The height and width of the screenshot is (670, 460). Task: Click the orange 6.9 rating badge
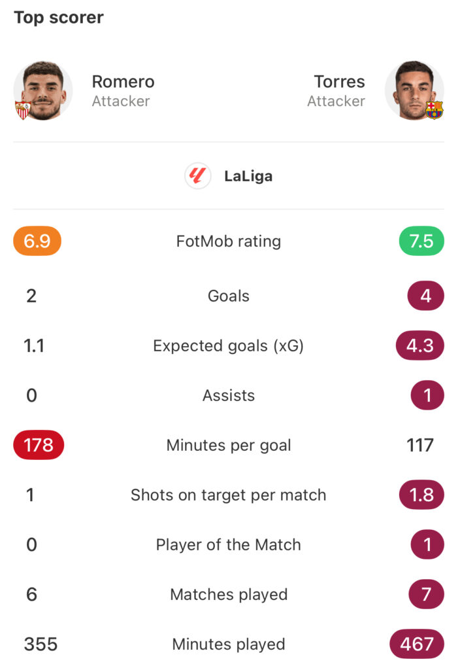pyautogui.click(x=37, y=241)
